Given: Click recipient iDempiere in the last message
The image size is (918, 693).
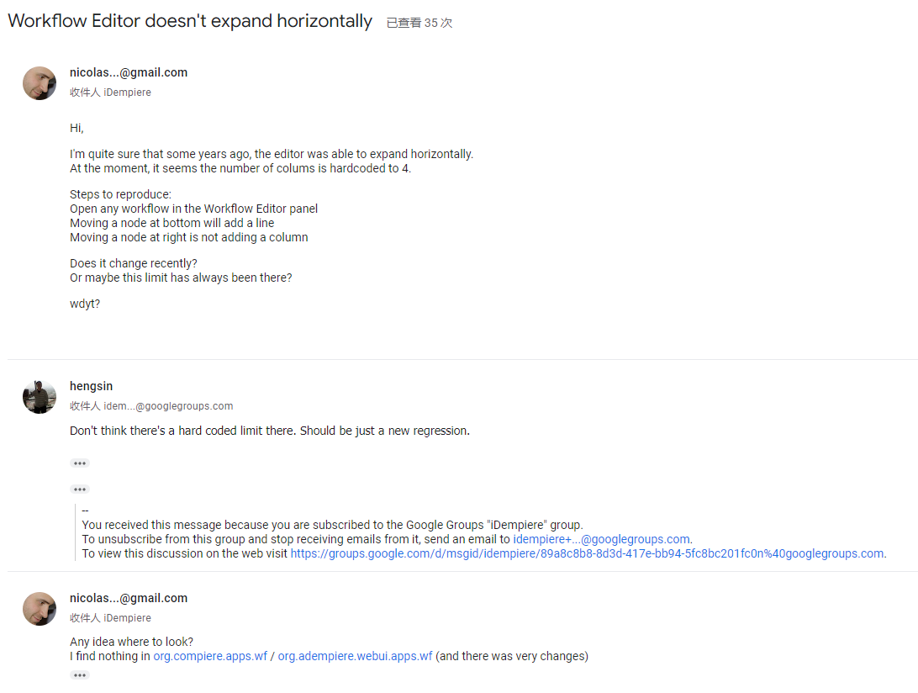Looking at the screenshot, I should point(127,618).
